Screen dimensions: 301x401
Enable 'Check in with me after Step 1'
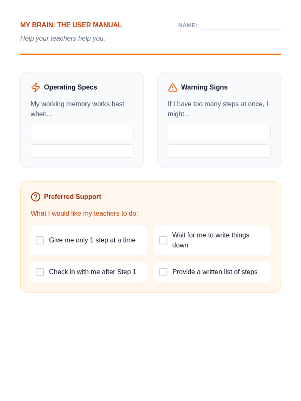coord(40,272)
